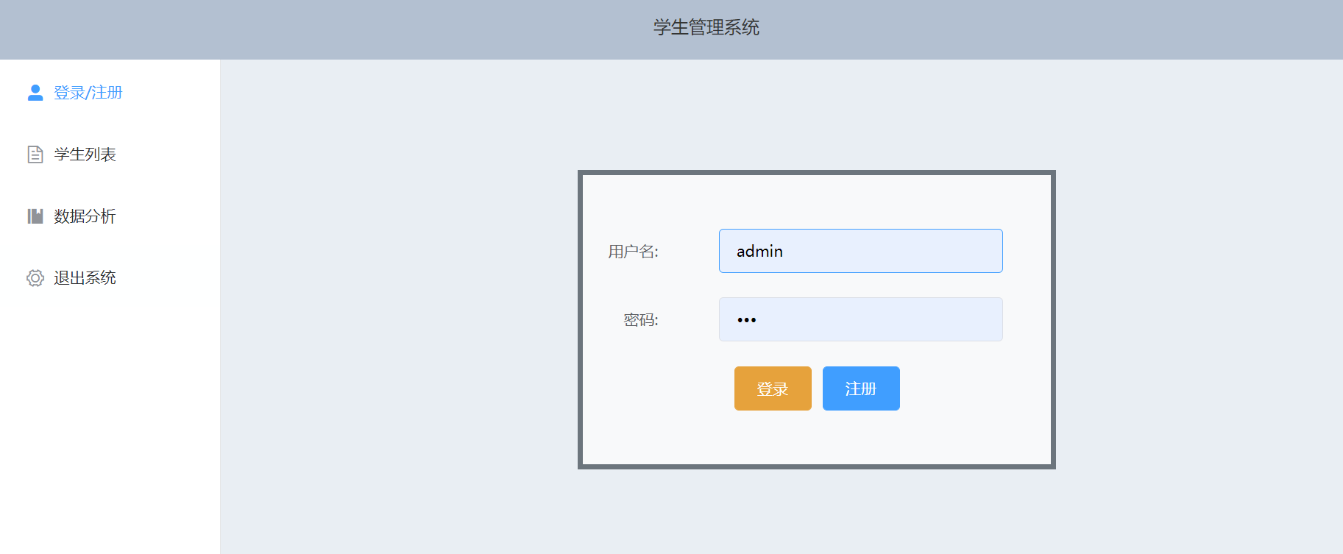Click the 密码: label text
The image size is (1343, 554).
point(640,320)
